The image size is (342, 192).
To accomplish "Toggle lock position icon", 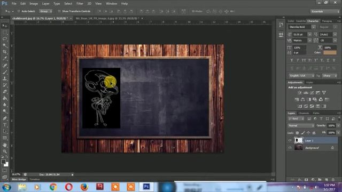I will (x=308, y=133).
